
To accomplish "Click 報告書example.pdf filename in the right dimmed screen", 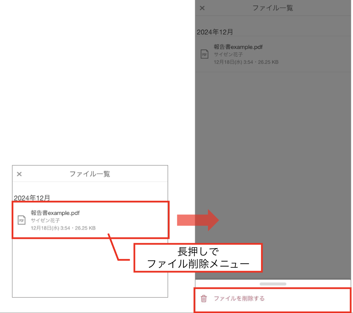I will point(238,47).
